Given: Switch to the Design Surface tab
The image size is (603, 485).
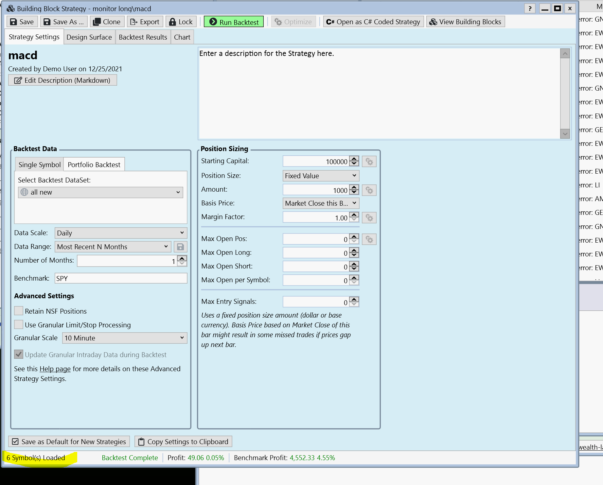Looking at the screenshot, I should coord(89,37).
